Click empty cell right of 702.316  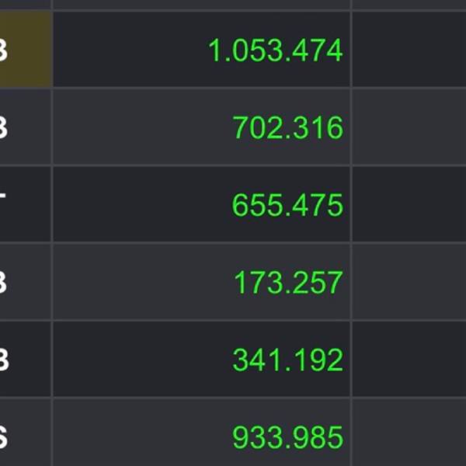click(409, 127)
